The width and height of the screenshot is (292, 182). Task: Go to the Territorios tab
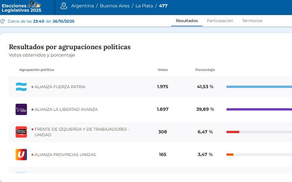pyautogui.click(x=252, y=21)
